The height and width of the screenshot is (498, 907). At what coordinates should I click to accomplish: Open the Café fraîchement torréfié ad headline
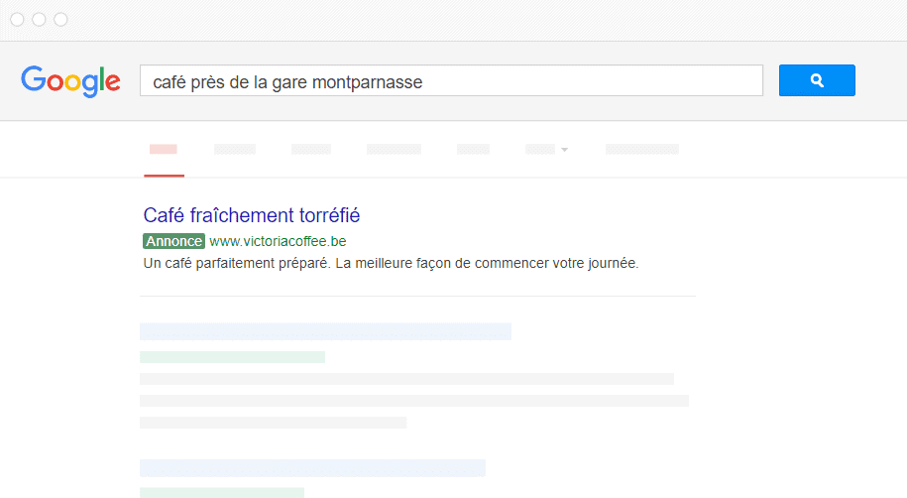(x=252, y=215)
